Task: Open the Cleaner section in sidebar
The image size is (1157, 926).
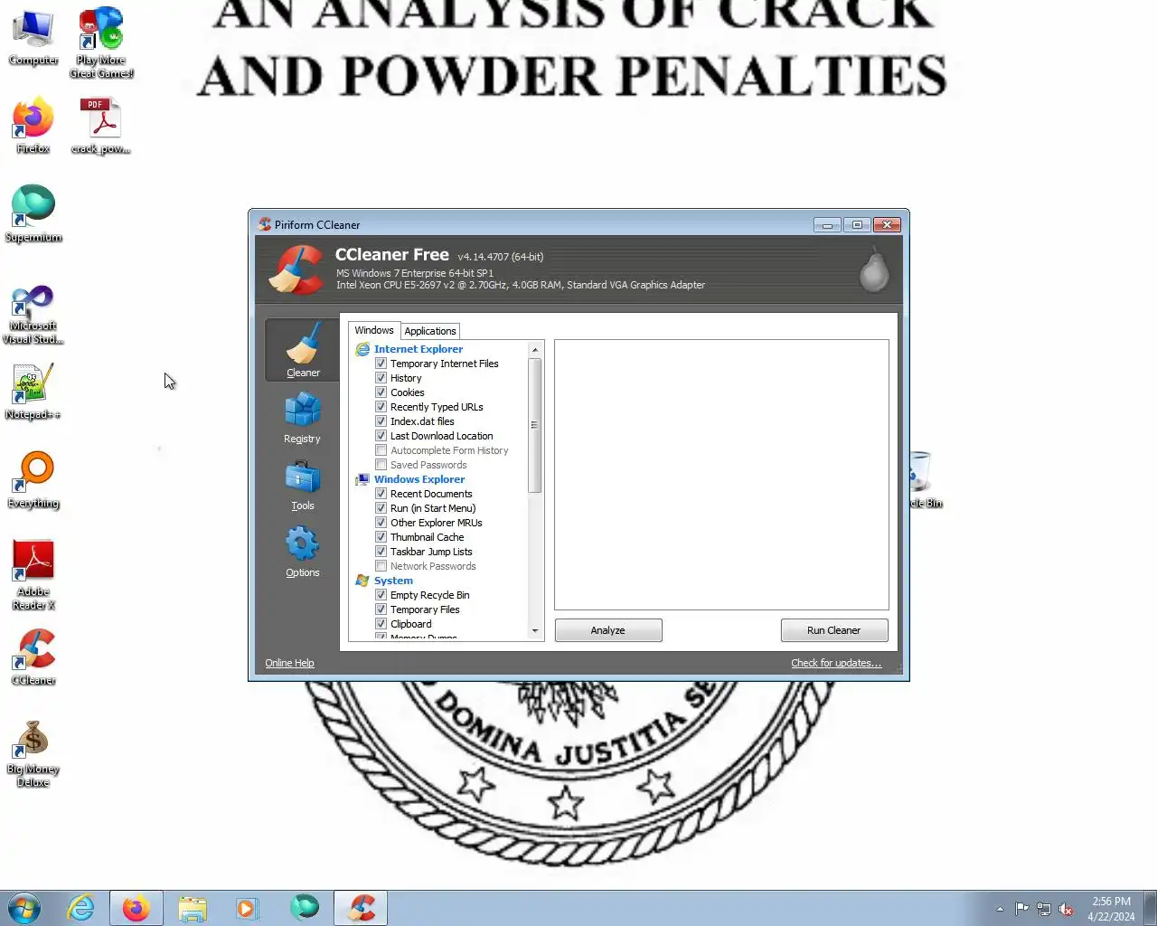Action: [302, 350]
